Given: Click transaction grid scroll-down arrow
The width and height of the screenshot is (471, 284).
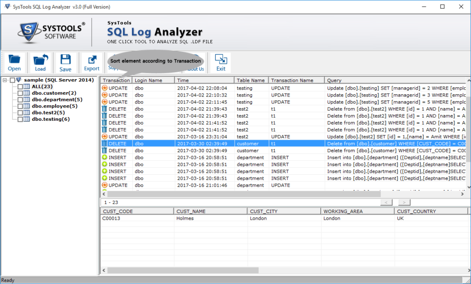Looking at the screenshot, I should (x=469, y=187).
